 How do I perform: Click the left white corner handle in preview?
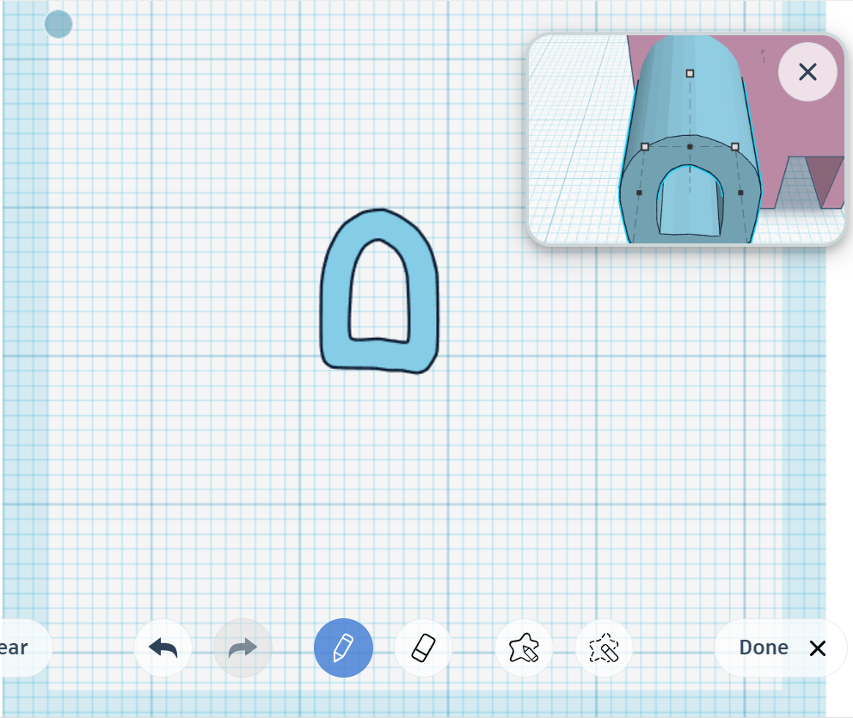coord(645,147)
